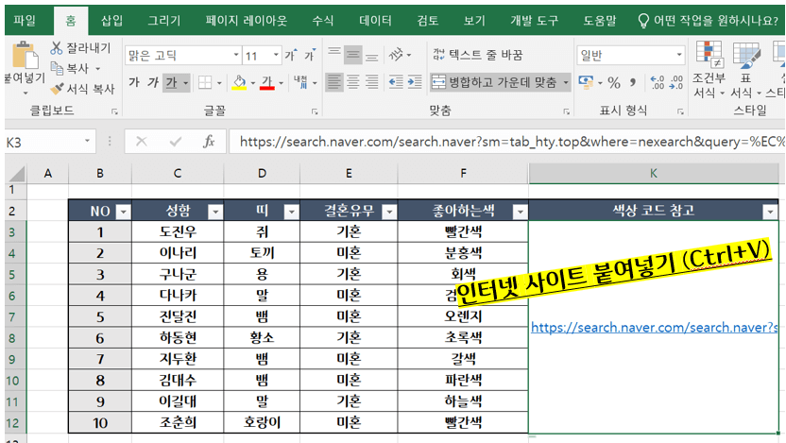786x443 pixels.
Task: Switch to 삽입 (Insert) tab
Action: (x=111, y=21)
